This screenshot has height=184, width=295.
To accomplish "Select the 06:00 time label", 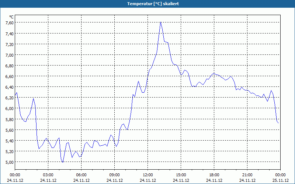I will [x=81, y=175].
